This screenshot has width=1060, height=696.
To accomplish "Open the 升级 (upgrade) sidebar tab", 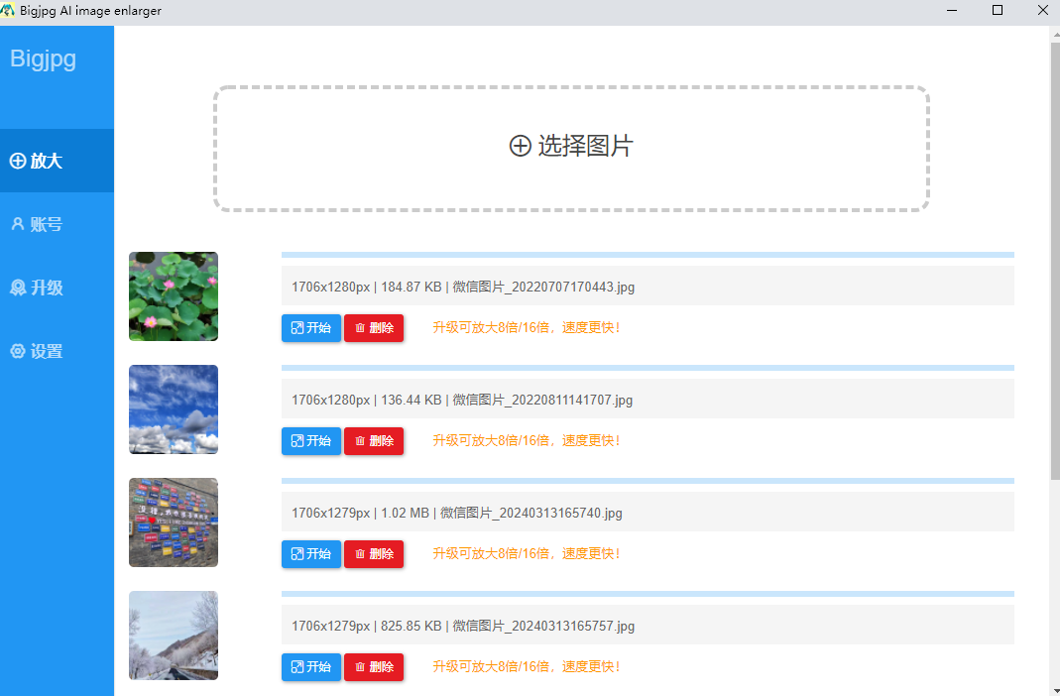I will 57,288.
